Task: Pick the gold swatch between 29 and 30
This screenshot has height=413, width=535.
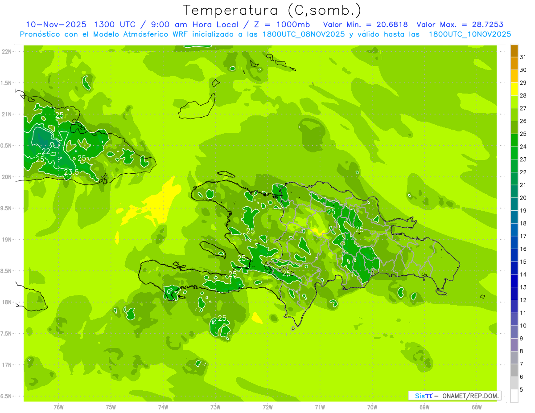Action: coord(514,77)
